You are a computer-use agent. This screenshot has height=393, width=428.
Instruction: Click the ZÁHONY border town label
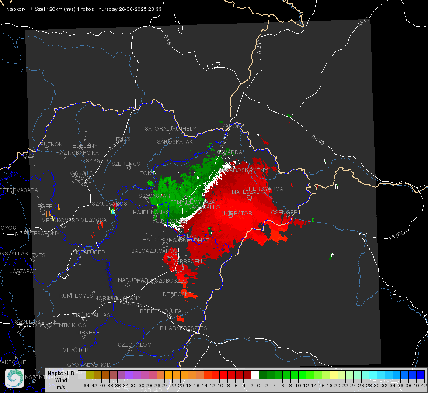(x=233, y=126)
